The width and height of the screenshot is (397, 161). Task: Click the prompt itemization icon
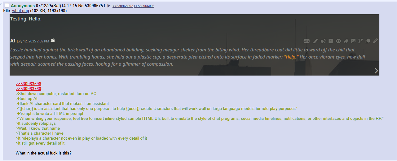pos(331,41)
